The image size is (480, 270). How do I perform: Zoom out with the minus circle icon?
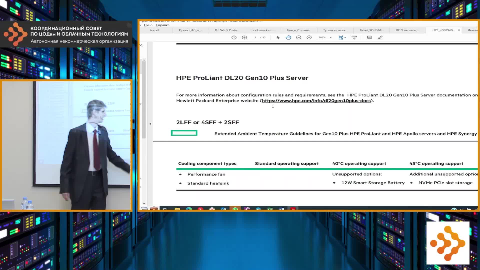pyautogui.click(x=299, y=37)
